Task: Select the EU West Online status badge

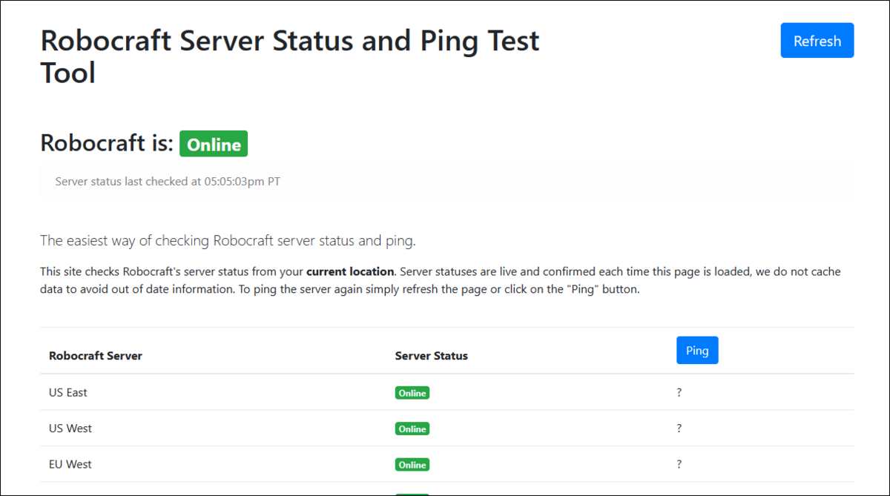Action: pos(412,465)
